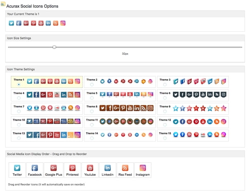Viewport: 250px width, 193px height.
Task: Select the Youtube tile in display order
Action: (x=90, y=170)
